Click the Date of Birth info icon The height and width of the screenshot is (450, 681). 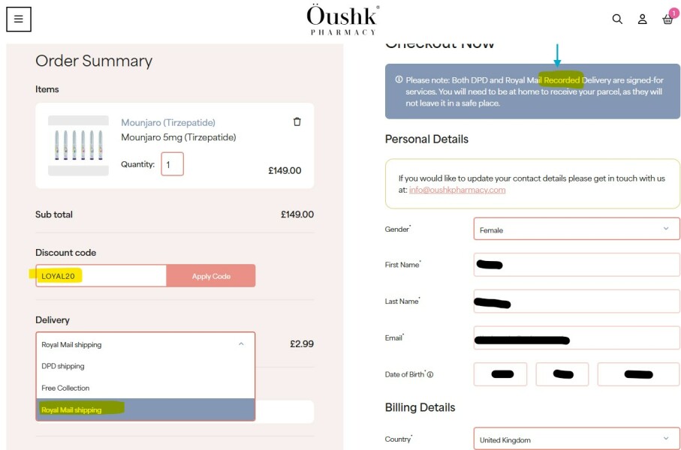click(430, 374)
